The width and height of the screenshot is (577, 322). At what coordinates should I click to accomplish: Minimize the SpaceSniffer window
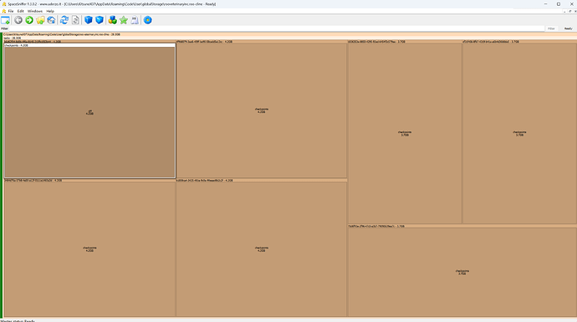[x=545, y=4]
